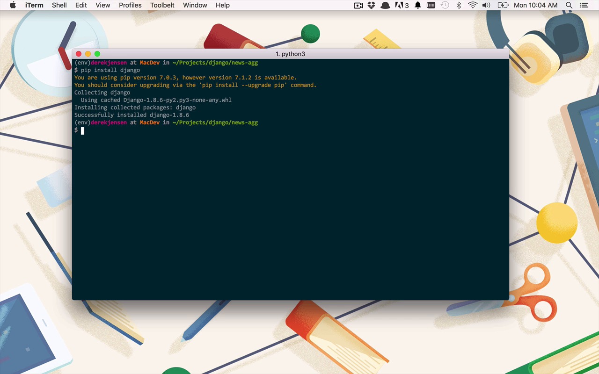Click the 'Collecting django' output line

coord(102,93)
